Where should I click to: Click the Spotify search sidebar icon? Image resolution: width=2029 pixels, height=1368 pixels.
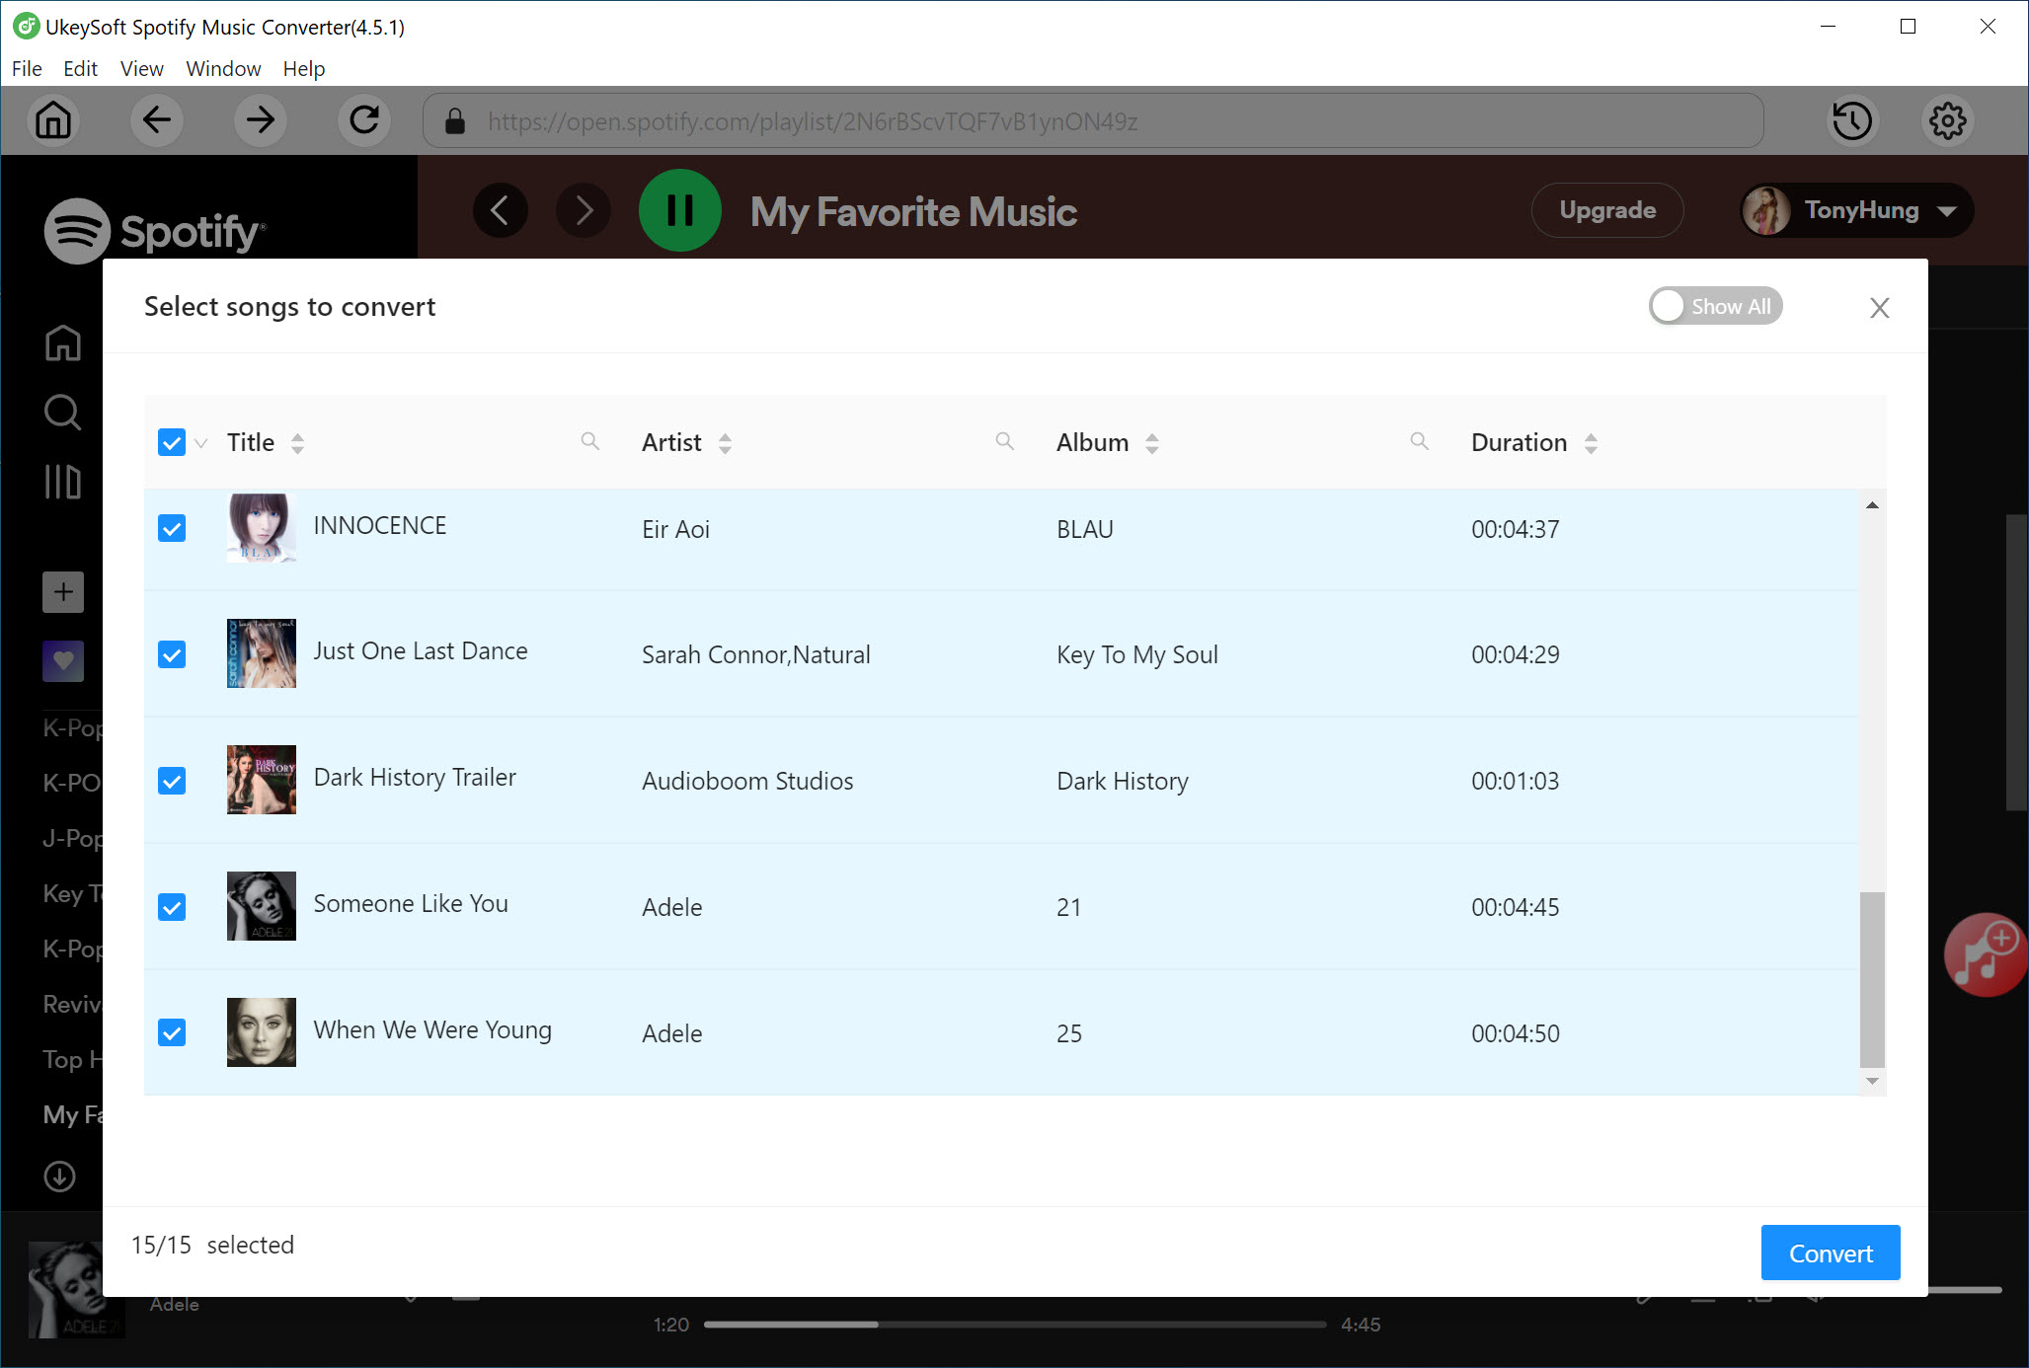click(61, 413)
